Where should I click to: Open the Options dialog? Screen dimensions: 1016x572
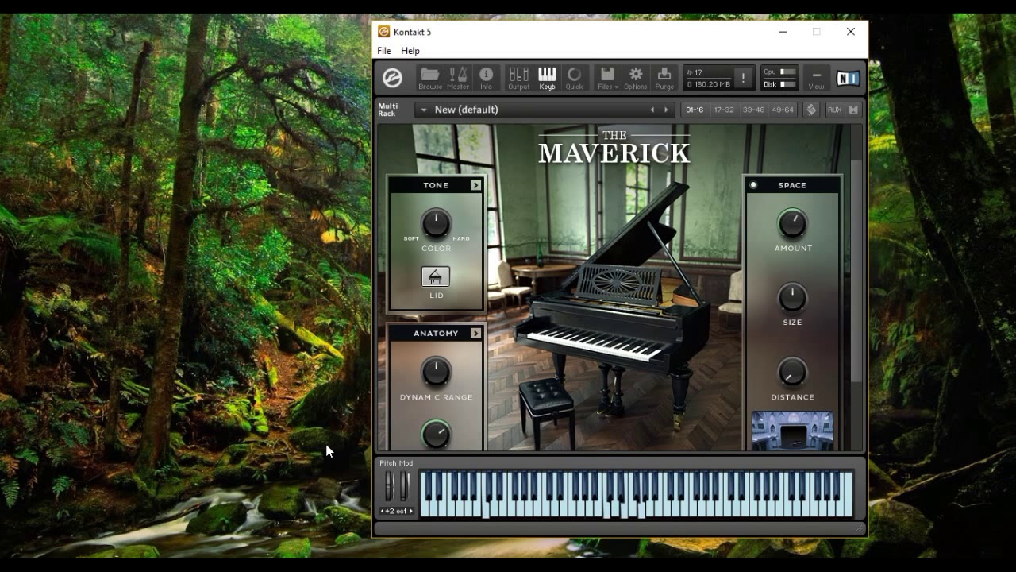pos(635,78)
